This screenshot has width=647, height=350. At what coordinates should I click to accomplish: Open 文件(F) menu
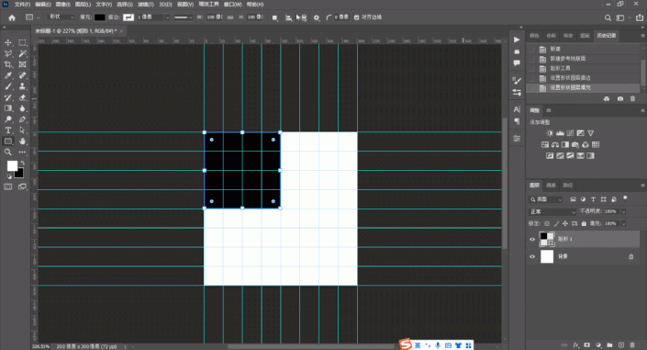coord(22,4)
